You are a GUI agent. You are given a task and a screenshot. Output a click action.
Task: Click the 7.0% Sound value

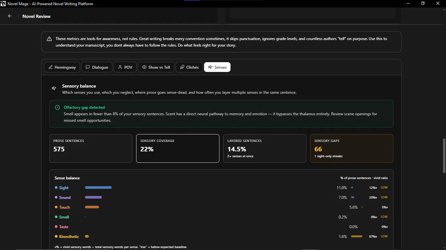343,198
